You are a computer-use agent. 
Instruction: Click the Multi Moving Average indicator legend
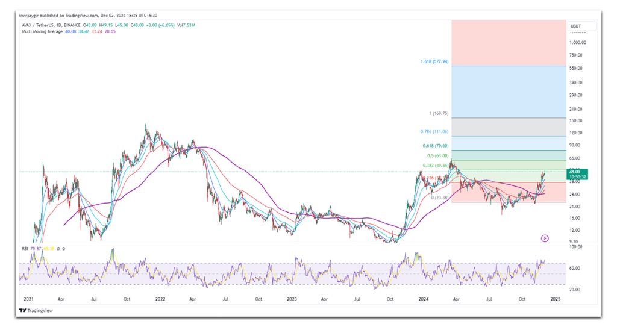point(42,31)
